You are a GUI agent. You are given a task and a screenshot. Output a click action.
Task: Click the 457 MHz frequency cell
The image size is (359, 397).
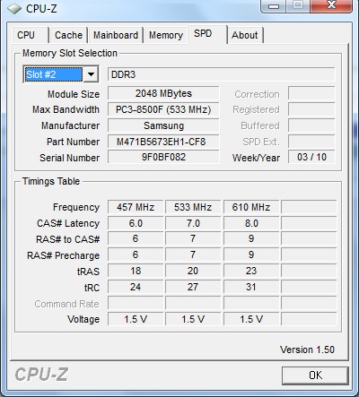136,207
